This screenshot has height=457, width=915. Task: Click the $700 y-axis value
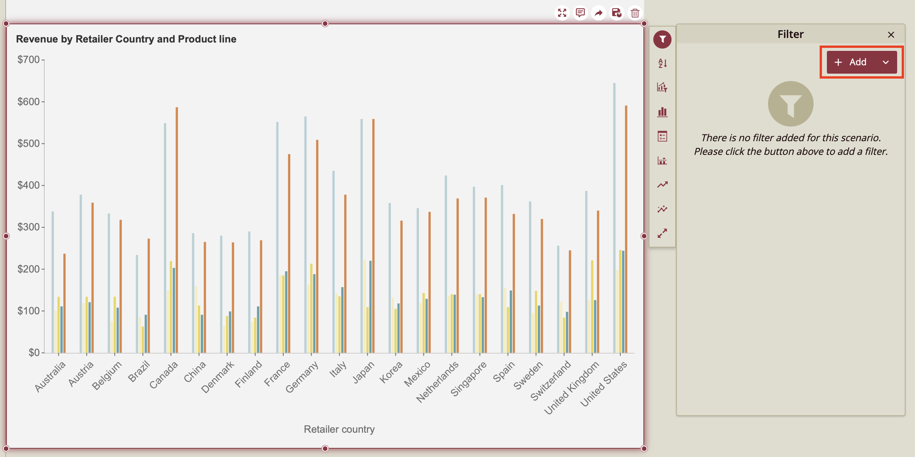tap(28, 60)
